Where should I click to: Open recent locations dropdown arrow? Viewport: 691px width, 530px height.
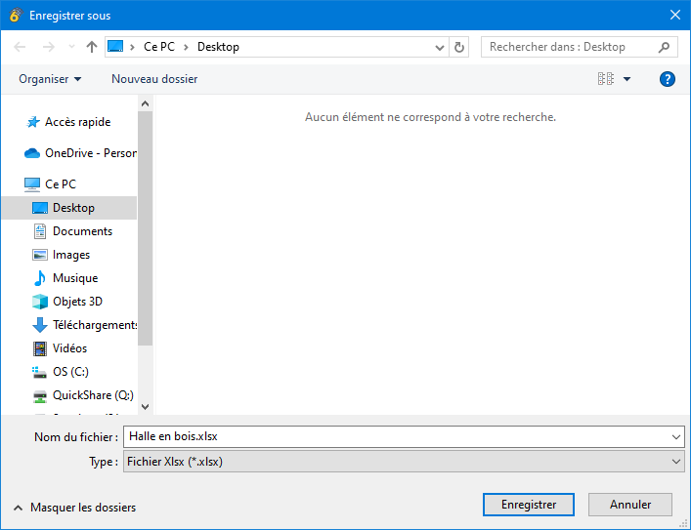(71, 46)
